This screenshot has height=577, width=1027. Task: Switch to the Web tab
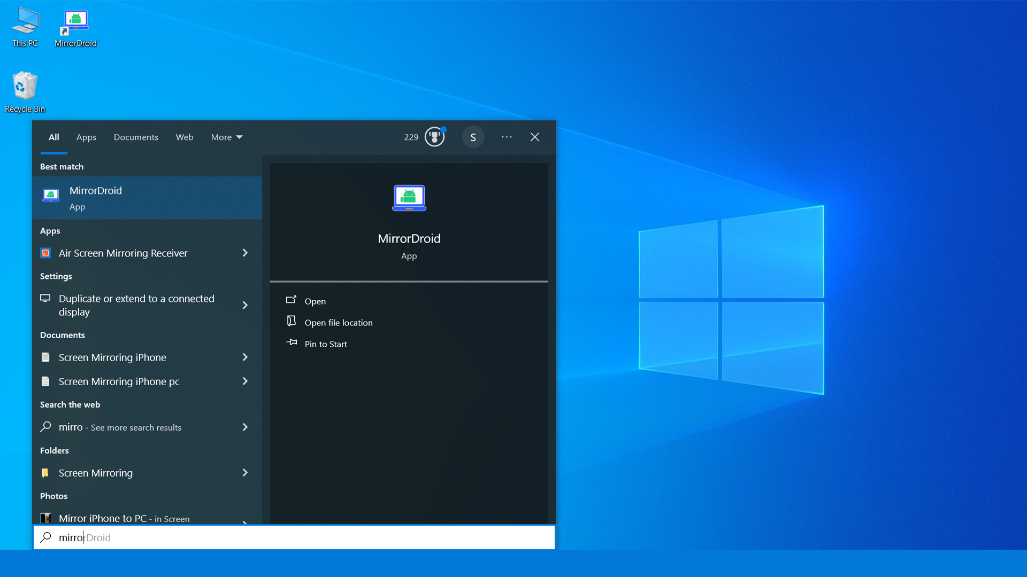pos(185,137)
